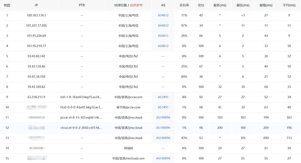Click the PTR column header
Image resolution: width=301 pixels, height=163 pixels.
click(82, 5)
